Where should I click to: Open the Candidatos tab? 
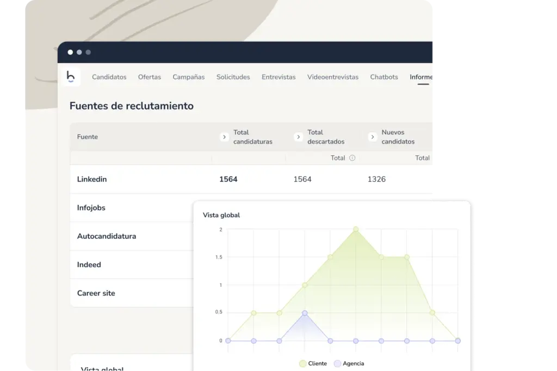(109, 77)
